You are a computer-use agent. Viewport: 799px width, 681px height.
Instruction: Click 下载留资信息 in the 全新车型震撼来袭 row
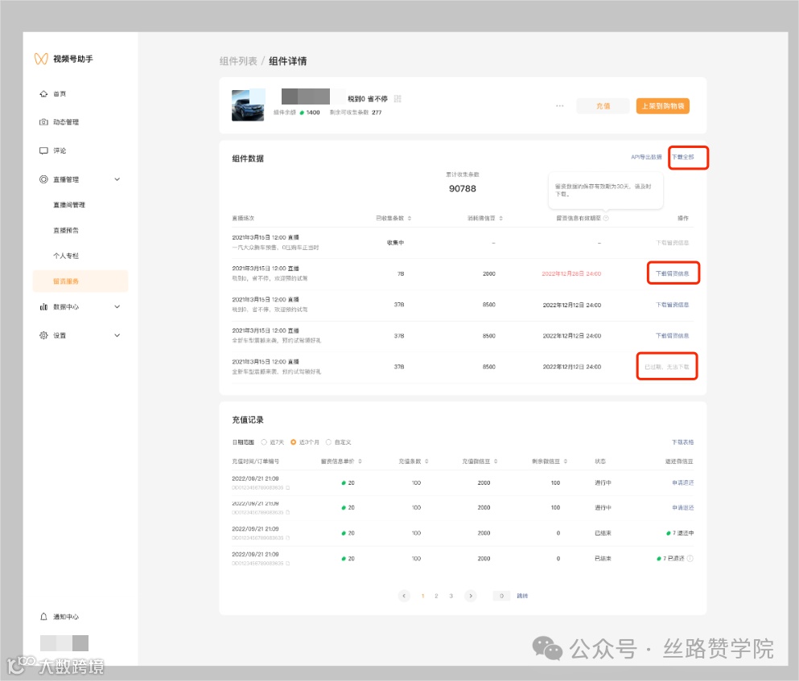point(673,336)
